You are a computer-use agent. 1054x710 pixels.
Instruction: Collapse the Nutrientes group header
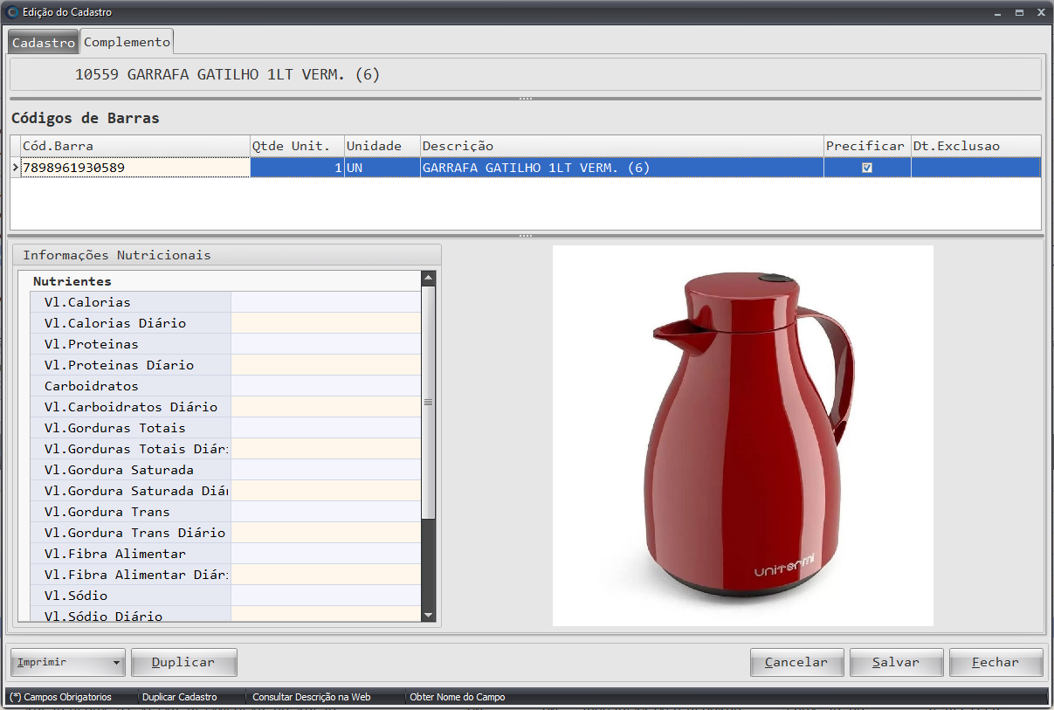(x=72, y=281)
